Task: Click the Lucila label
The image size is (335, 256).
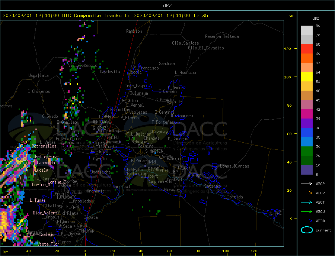Action: [41, 170]
